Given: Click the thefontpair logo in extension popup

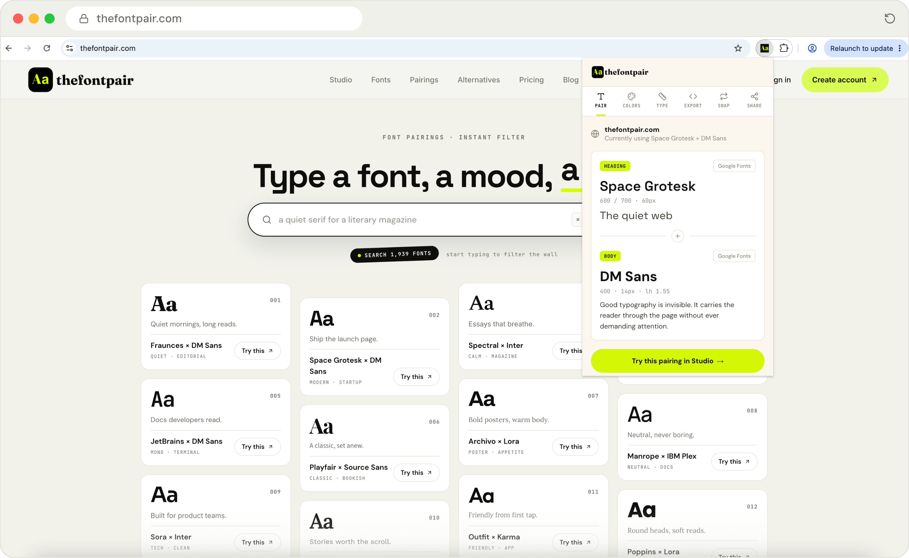Looking at the screenshot, I should coord(620,72).
